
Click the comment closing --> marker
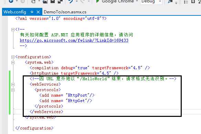point(23,46)
